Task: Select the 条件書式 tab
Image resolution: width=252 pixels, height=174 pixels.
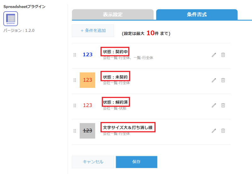Action: [x=197, y=14]
